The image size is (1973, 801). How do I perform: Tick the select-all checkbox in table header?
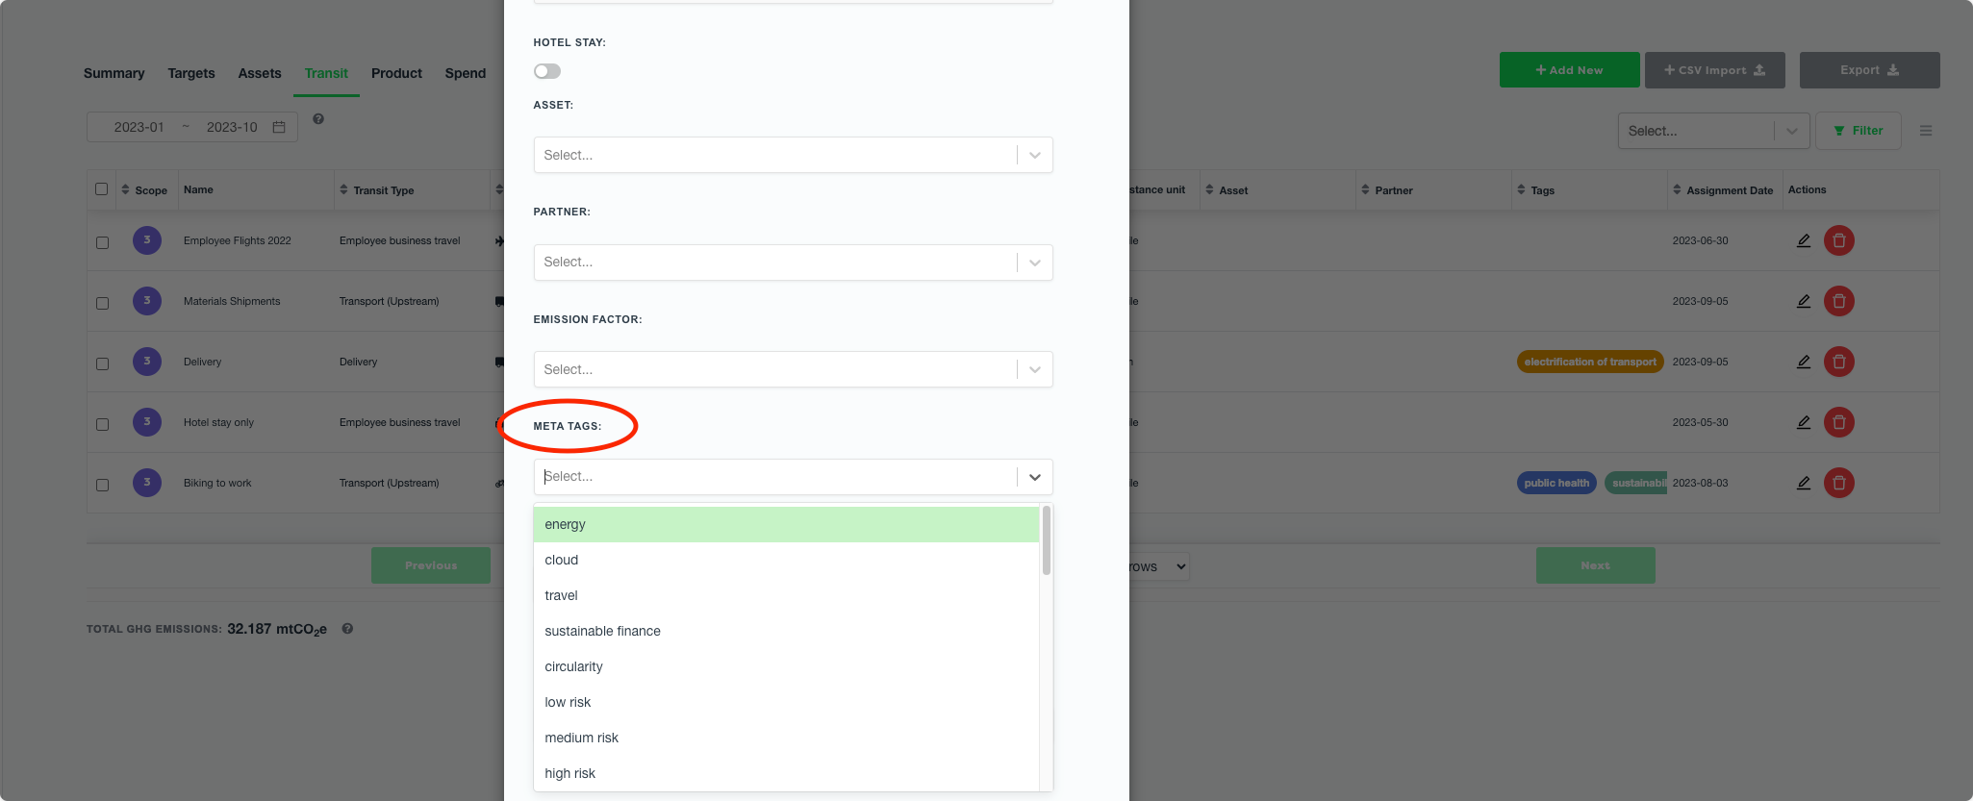pos(102,189)
